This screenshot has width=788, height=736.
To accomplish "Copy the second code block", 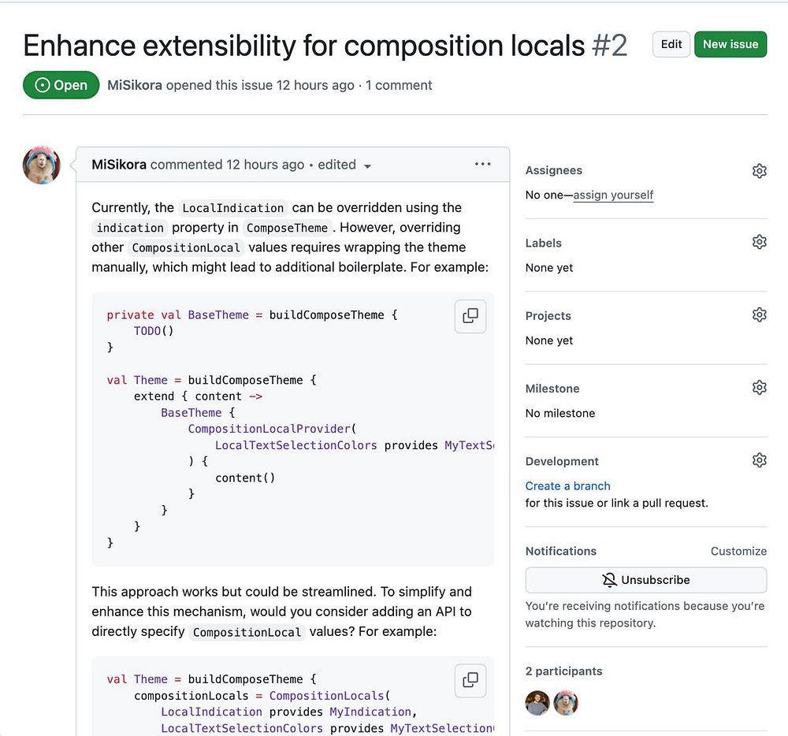I will (470, 680).
